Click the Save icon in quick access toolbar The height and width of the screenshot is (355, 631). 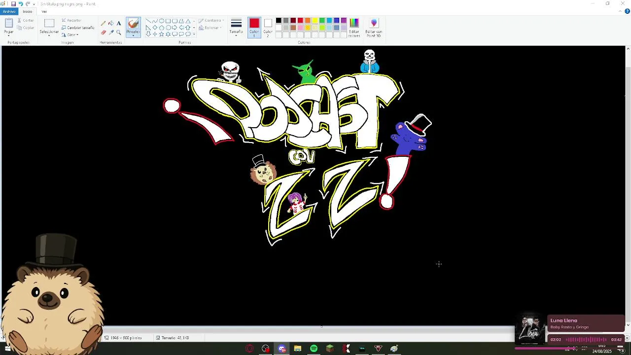pos(13,4)
